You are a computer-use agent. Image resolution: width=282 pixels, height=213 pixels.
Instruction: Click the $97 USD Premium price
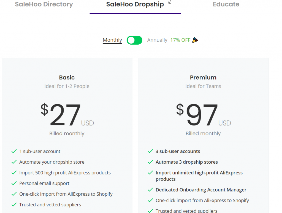pos(204,115)
